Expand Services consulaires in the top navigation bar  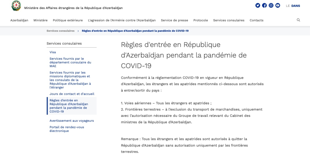pos(229,20)
